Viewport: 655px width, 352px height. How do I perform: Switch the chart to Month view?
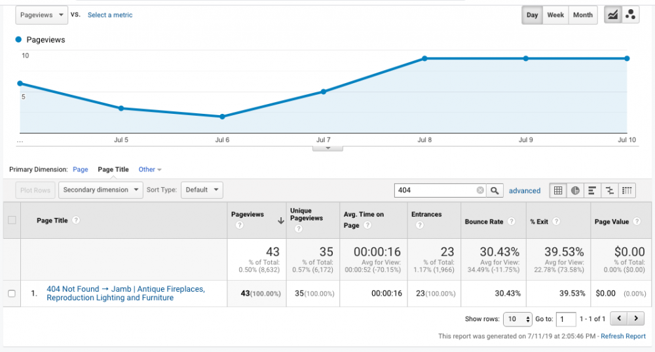tap(582, 15)
